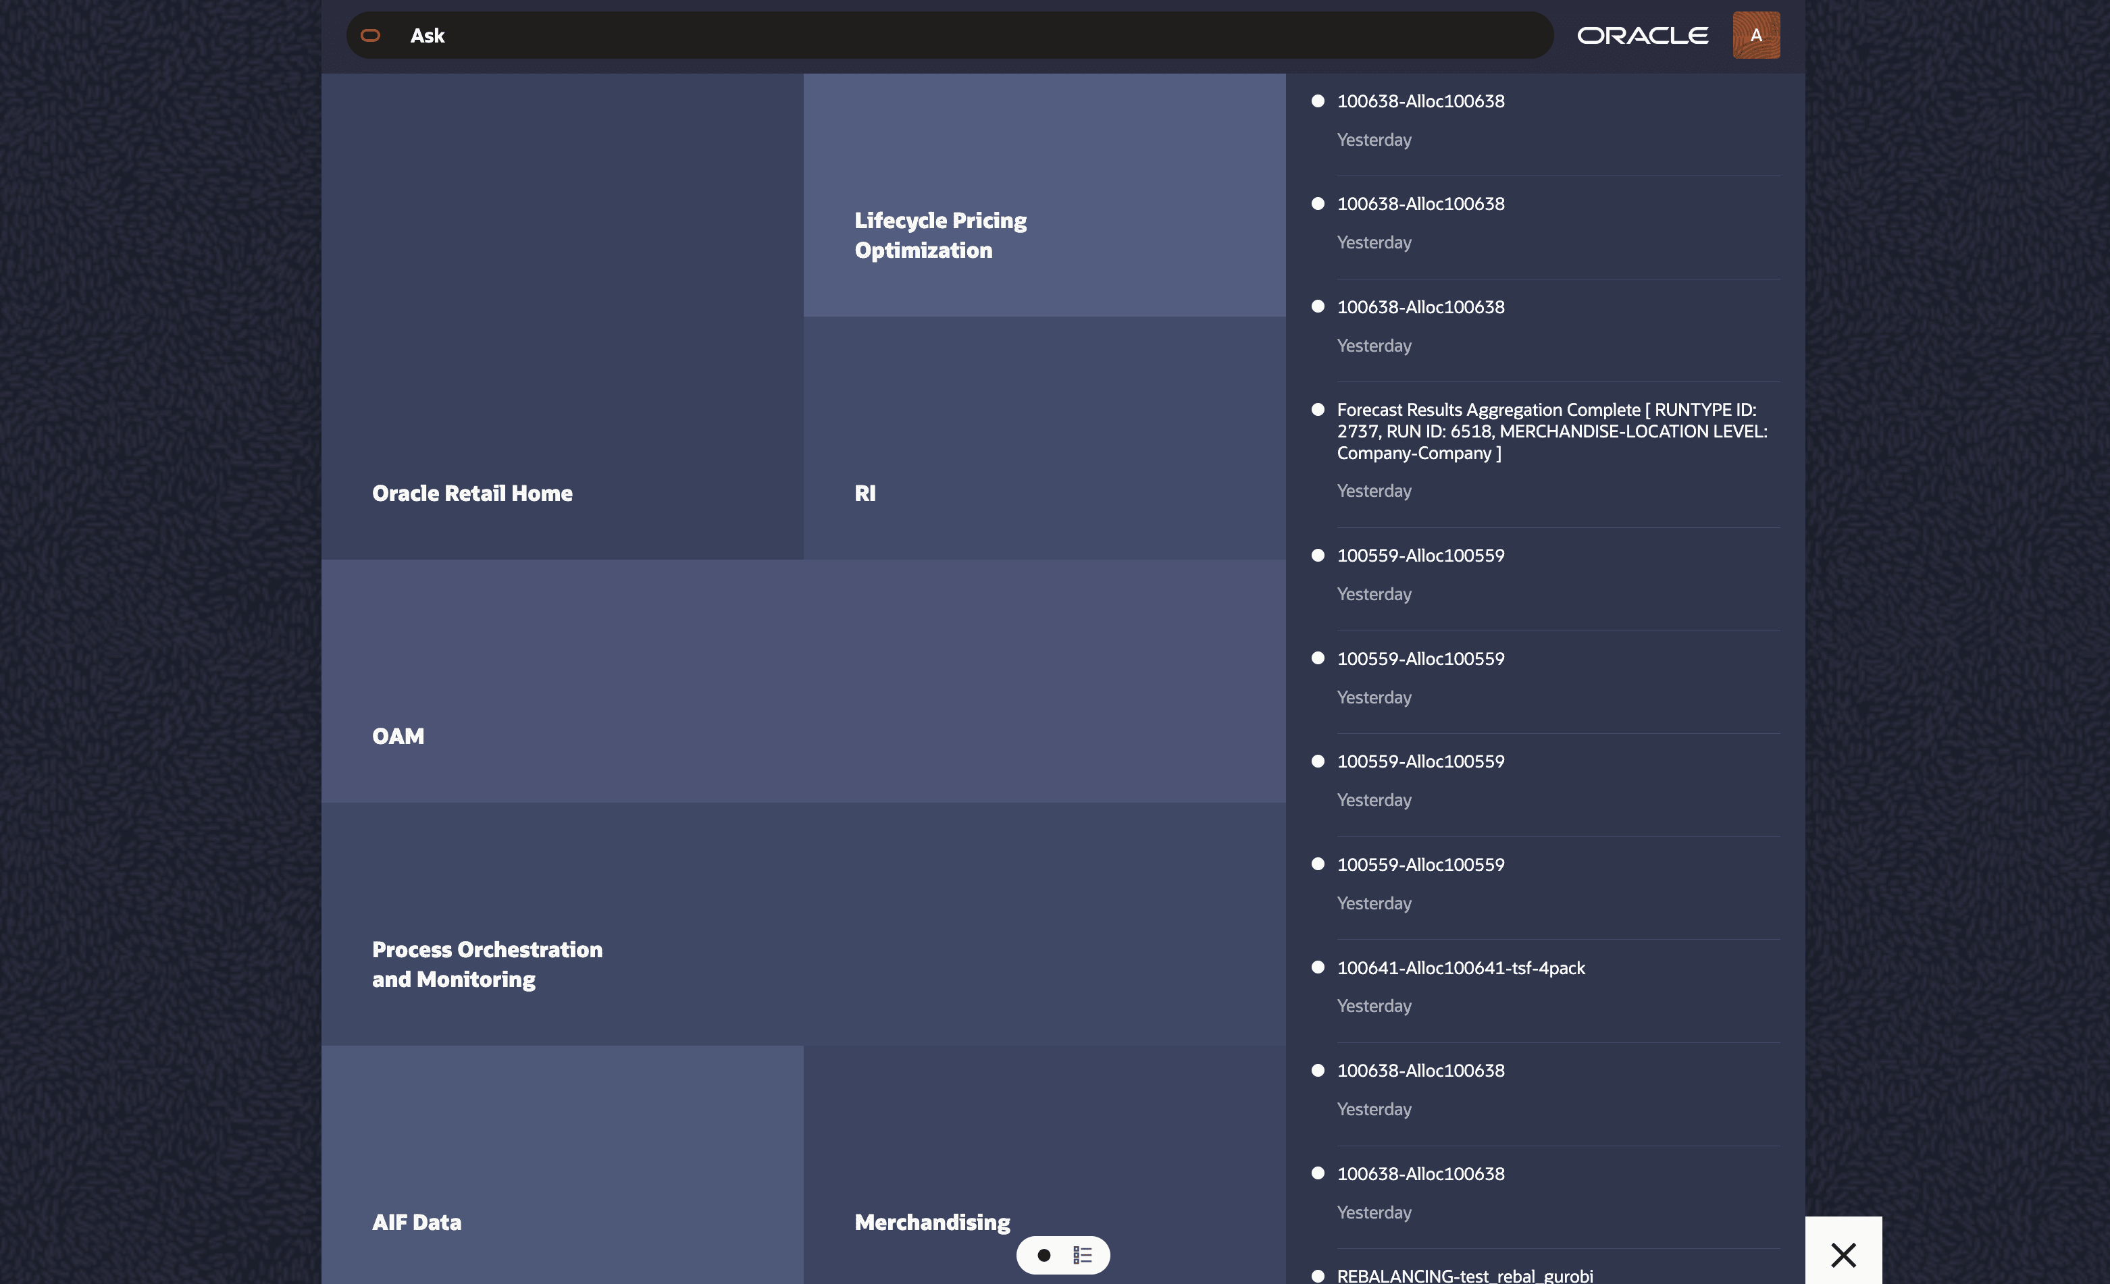Switch to the dot view toggle
The image size is (2110, 1284).
1044,1255
